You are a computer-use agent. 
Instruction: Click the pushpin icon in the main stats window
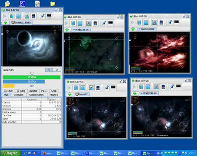tap(42, 16)
